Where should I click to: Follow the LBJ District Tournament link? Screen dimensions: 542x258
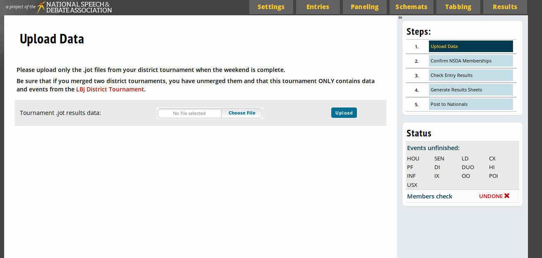[110, 89]
